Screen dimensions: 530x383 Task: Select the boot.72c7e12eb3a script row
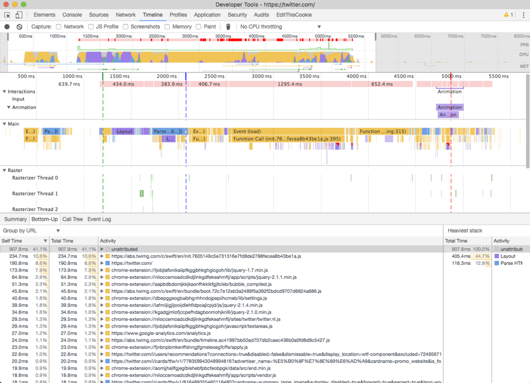(x=222, y=291)
